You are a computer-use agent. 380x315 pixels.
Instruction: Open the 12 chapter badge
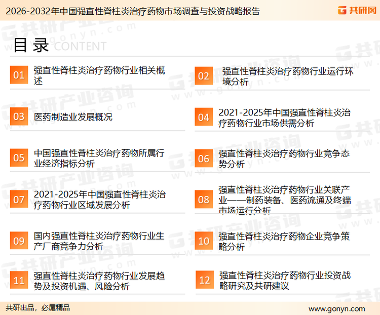[x=204, y=281]
